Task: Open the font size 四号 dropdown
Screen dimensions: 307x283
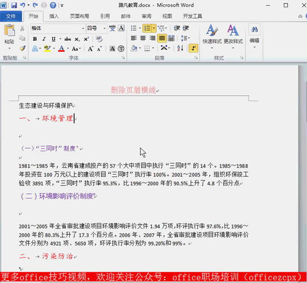Action: point(105,28)
